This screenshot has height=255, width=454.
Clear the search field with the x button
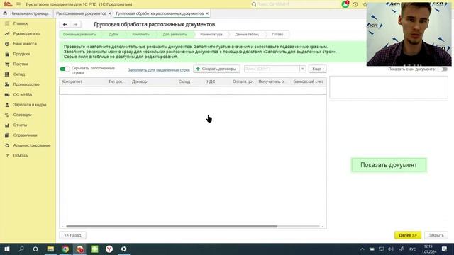[302, 69]
